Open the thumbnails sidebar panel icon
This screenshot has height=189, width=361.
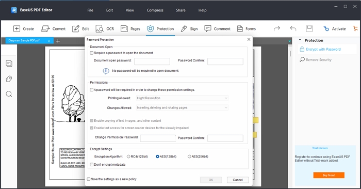9,64
